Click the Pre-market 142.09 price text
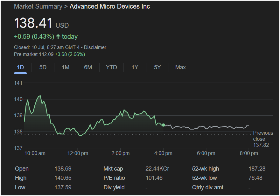This screenshot has height=196, width=280. (x=34, y=54)
